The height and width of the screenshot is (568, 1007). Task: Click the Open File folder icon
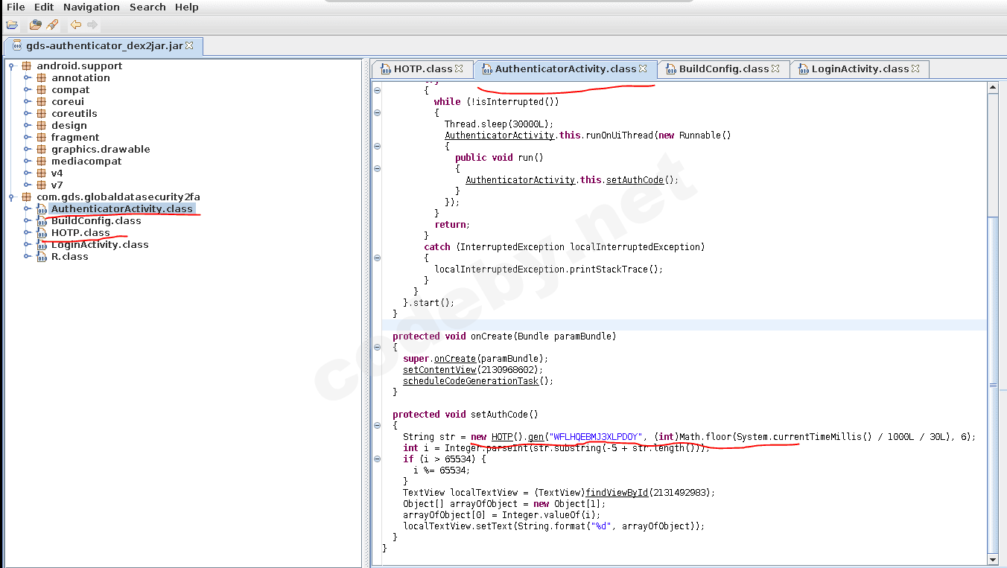click(x=12, y=25)
